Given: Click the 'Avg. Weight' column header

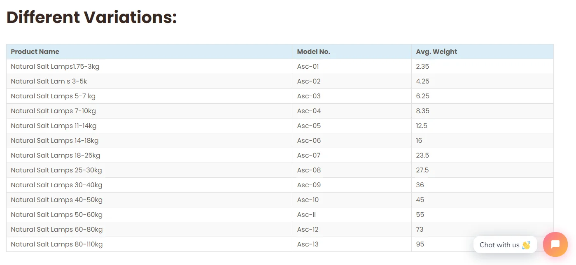Looking at the screenshot, I should [x=436, y=52].
